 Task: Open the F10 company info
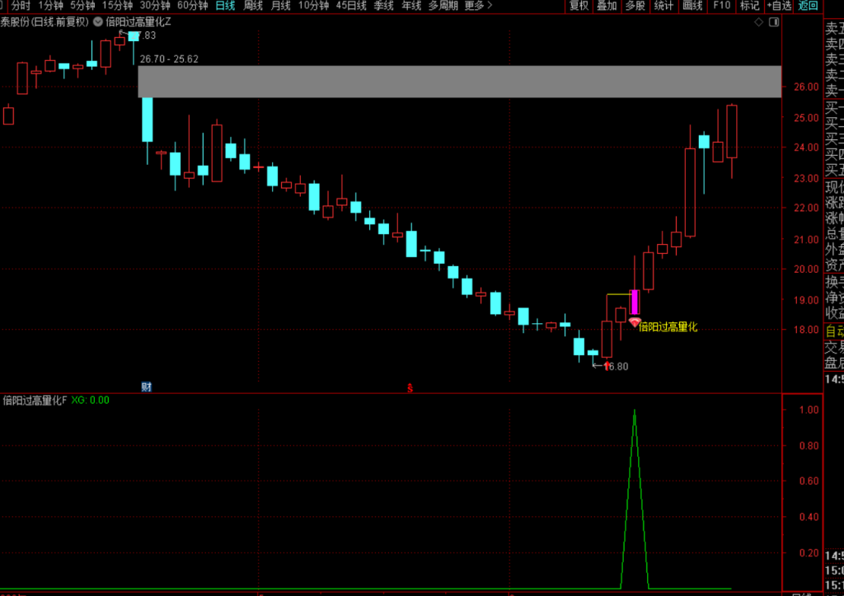[721, 6]
